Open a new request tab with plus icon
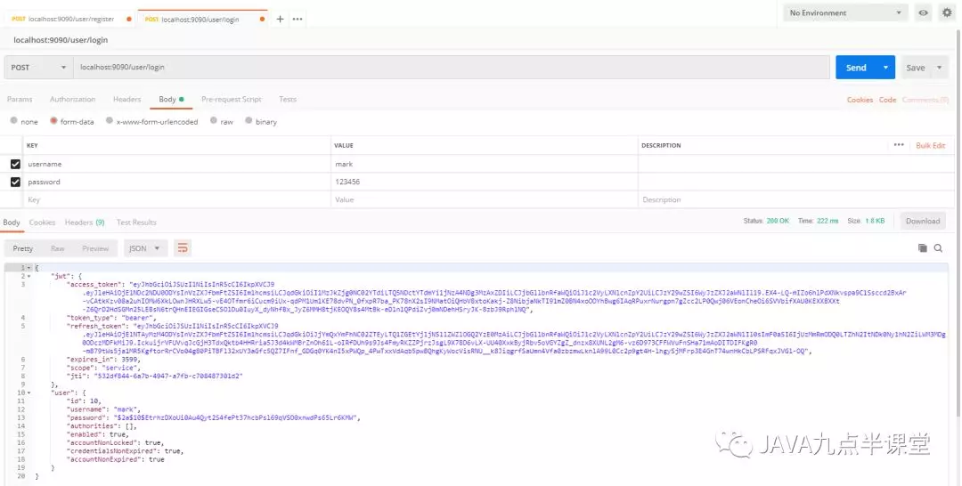Image resolution: width=962 pixels, height=486 pixels. [280, 19]
